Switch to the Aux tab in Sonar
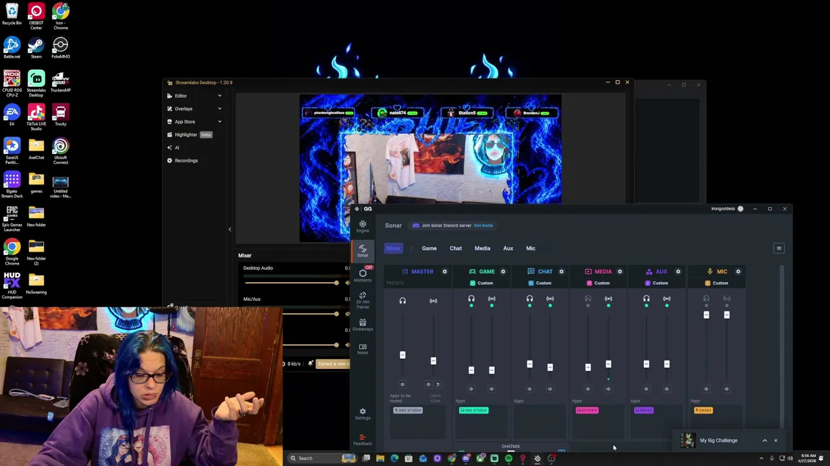Image resolution: width=830 pixels, height=466 pixels. coord(508,249)
